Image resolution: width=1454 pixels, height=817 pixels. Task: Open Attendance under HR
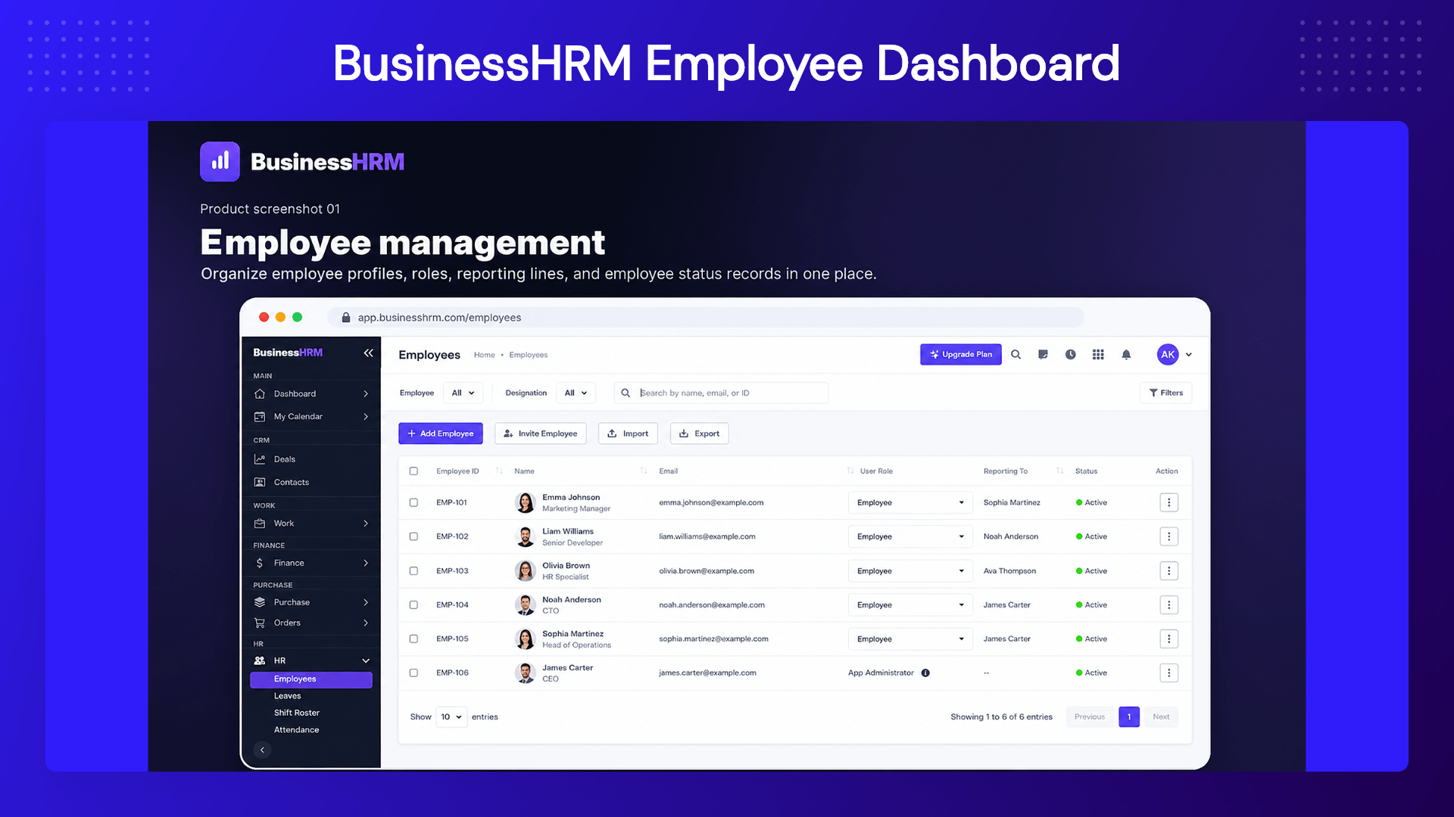(x=297, y=730)
